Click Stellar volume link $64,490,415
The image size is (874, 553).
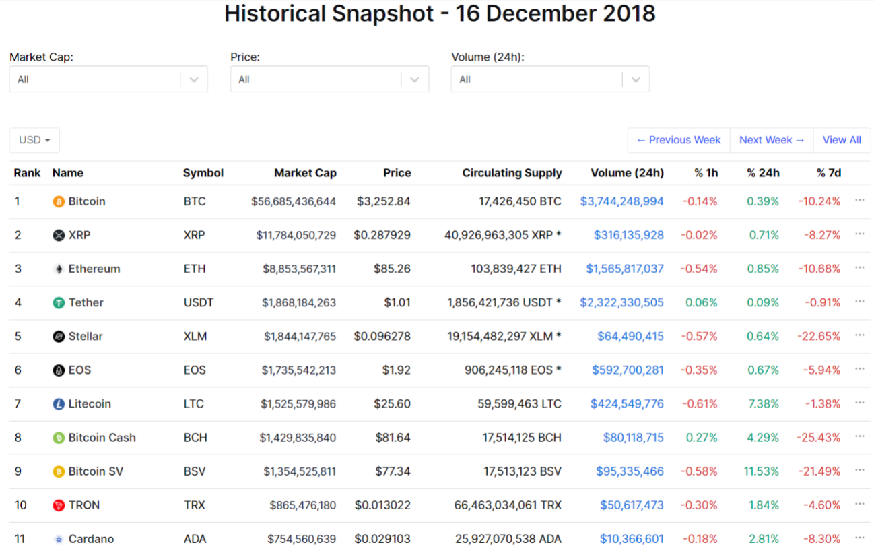[x=631, y=336]
